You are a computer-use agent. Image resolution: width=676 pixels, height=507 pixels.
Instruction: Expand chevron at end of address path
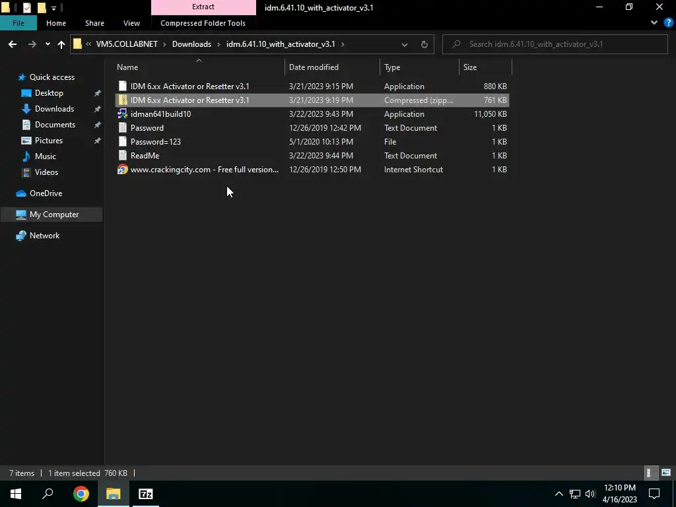pos(343,44)
